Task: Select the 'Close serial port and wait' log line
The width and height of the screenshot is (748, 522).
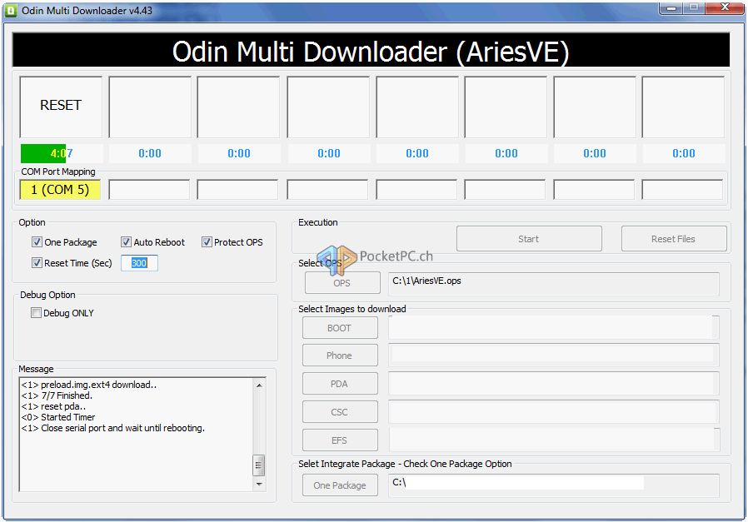Action: pos(112,428)
